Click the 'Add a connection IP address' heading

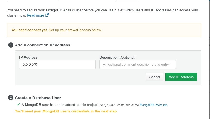(x=43, y=45)
